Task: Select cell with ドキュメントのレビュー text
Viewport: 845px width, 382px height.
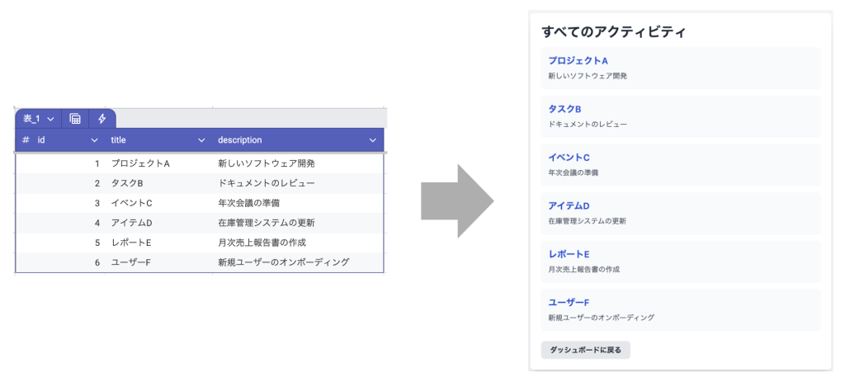Action: coord(266,183)
